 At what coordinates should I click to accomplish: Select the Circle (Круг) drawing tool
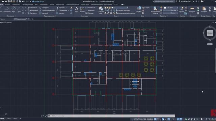tap(13, 9)
